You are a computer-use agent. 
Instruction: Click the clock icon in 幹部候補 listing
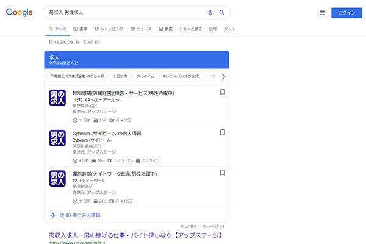(75, 120)
